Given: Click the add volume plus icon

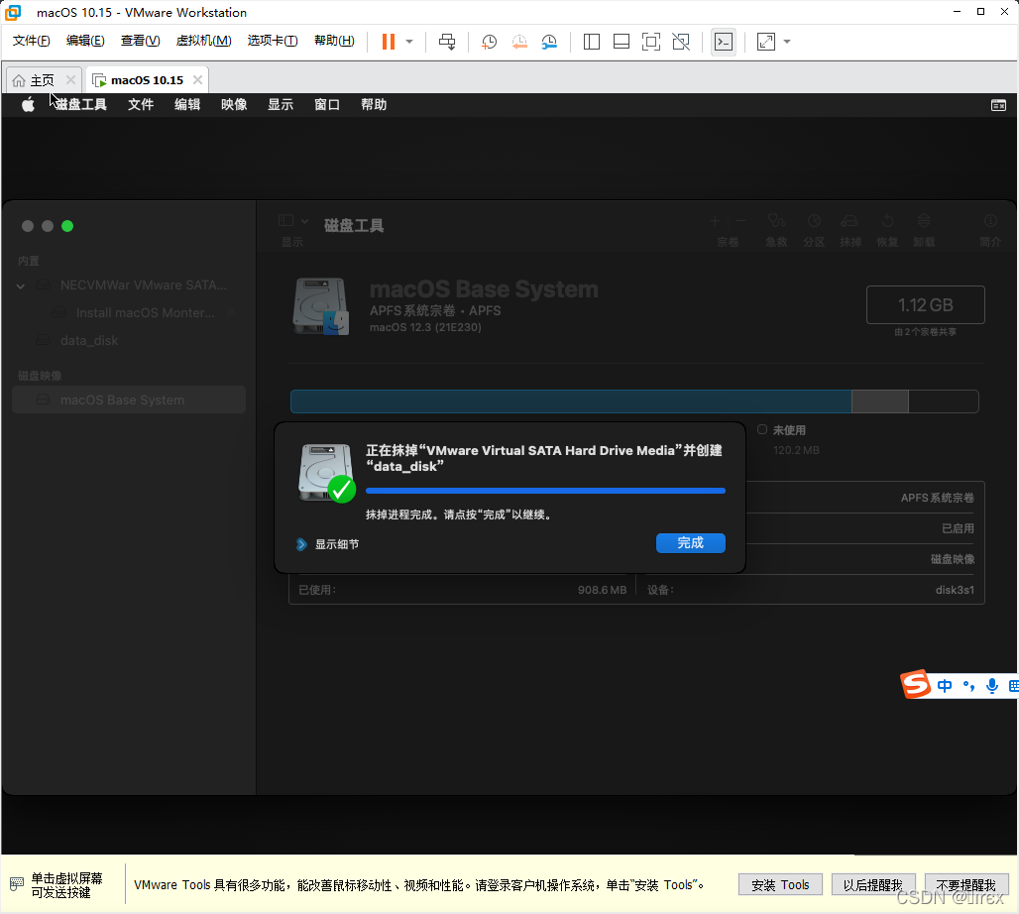Looking at the screenshot, I should 715,221.
